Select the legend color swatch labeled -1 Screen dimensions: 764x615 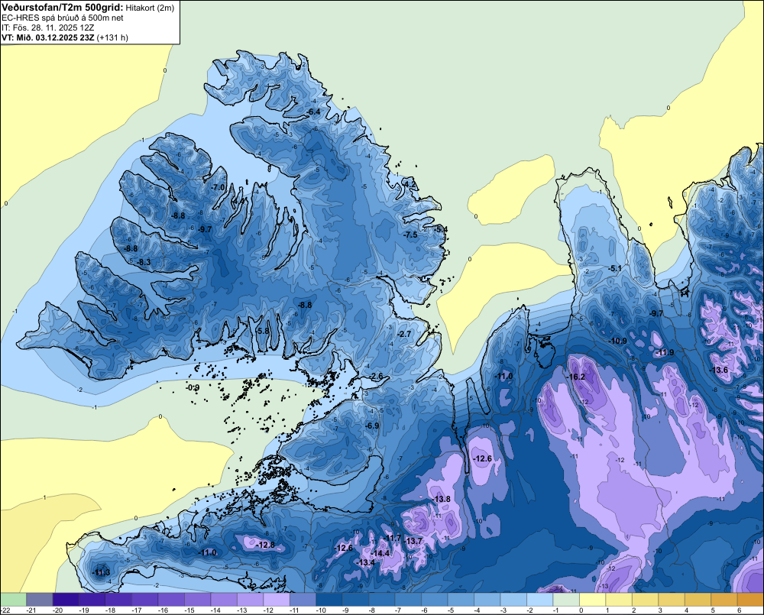565,599
